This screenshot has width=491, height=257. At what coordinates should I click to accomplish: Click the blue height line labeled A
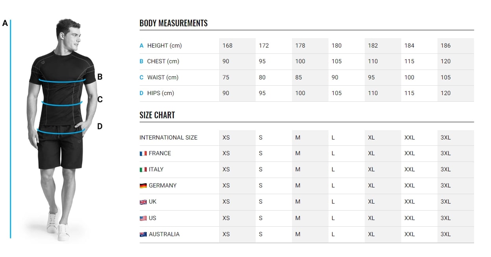click(x=11, y=130)
